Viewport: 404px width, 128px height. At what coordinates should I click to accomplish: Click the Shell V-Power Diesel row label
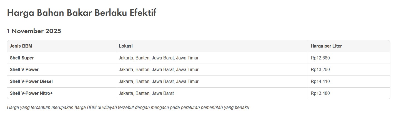coord(31,82)
